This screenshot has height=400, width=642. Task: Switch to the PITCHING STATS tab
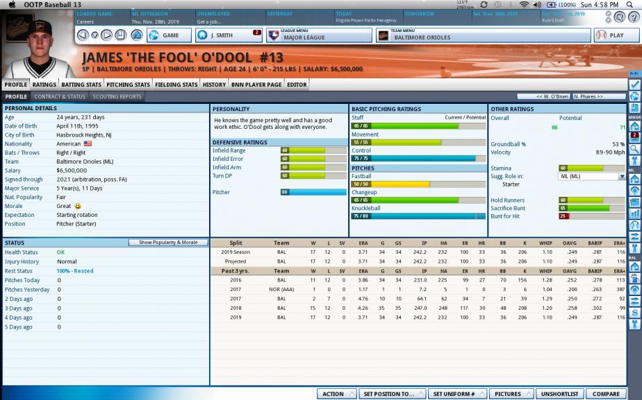128,85
